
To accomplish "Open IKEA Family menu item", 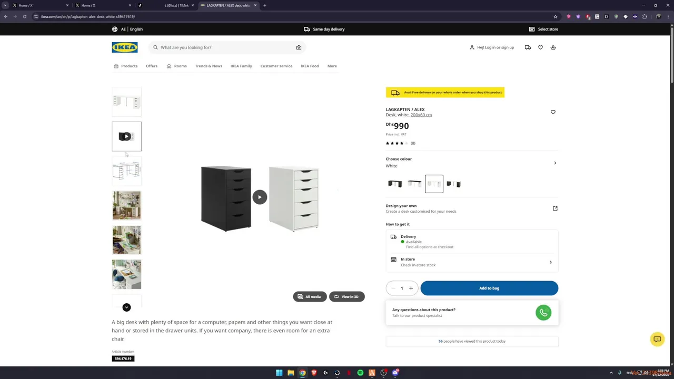I will point(241,66).
